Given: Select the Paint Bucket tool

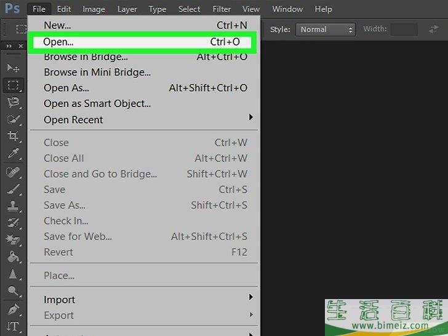Looking at the screenshot, I should (13, 256).
